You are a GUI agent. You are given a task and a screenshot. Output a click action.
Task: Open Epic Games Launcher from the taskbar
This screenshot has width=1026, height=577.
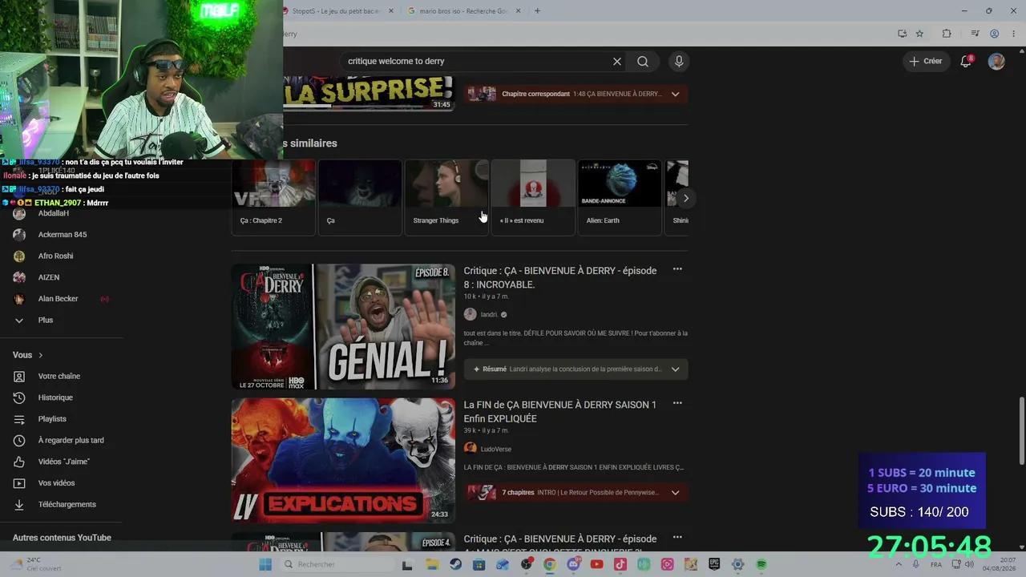tap(714, 564)
